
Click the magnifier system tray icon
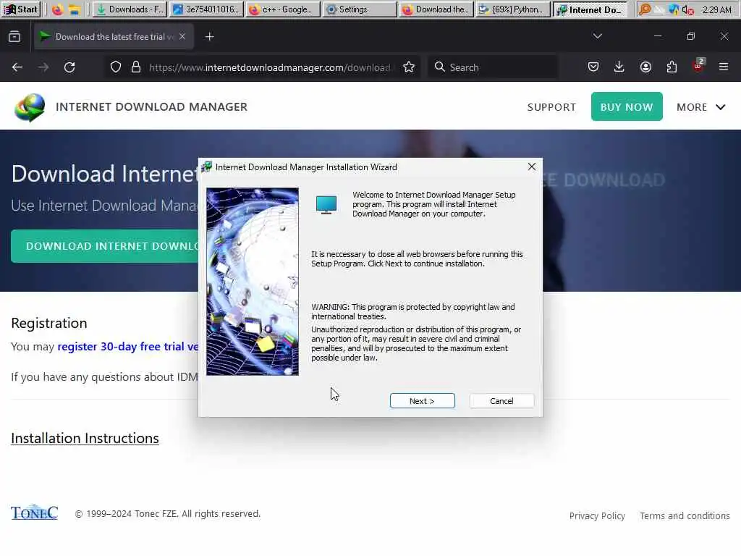pos(645,9)
